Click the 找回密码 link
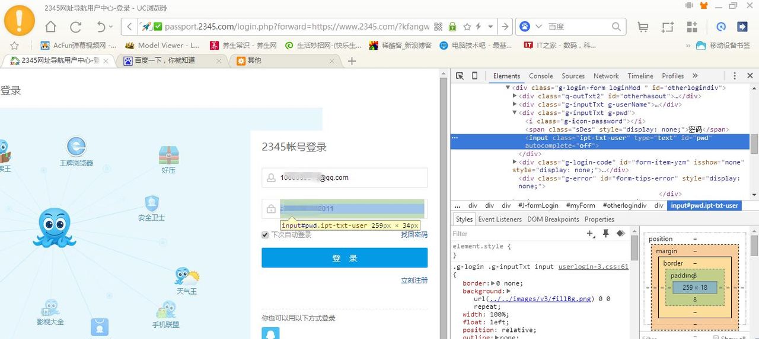Screen dimensions: 759x339 coord(414,235)
